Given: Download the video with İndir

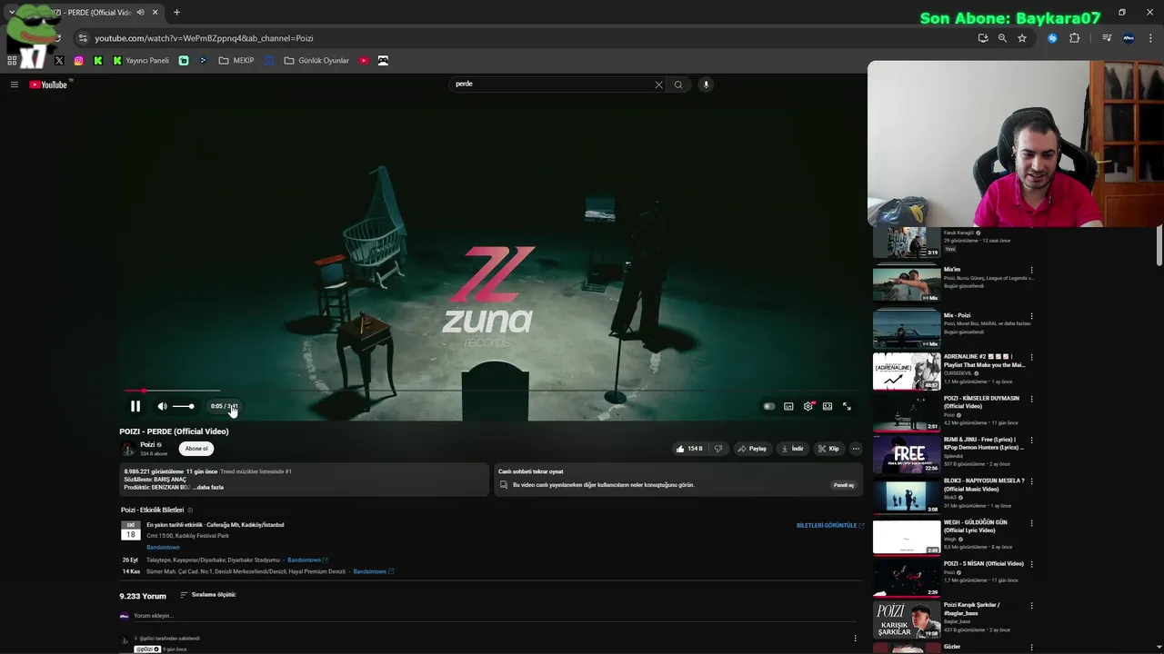Looking at the screenshot, I should coord(792,449).
